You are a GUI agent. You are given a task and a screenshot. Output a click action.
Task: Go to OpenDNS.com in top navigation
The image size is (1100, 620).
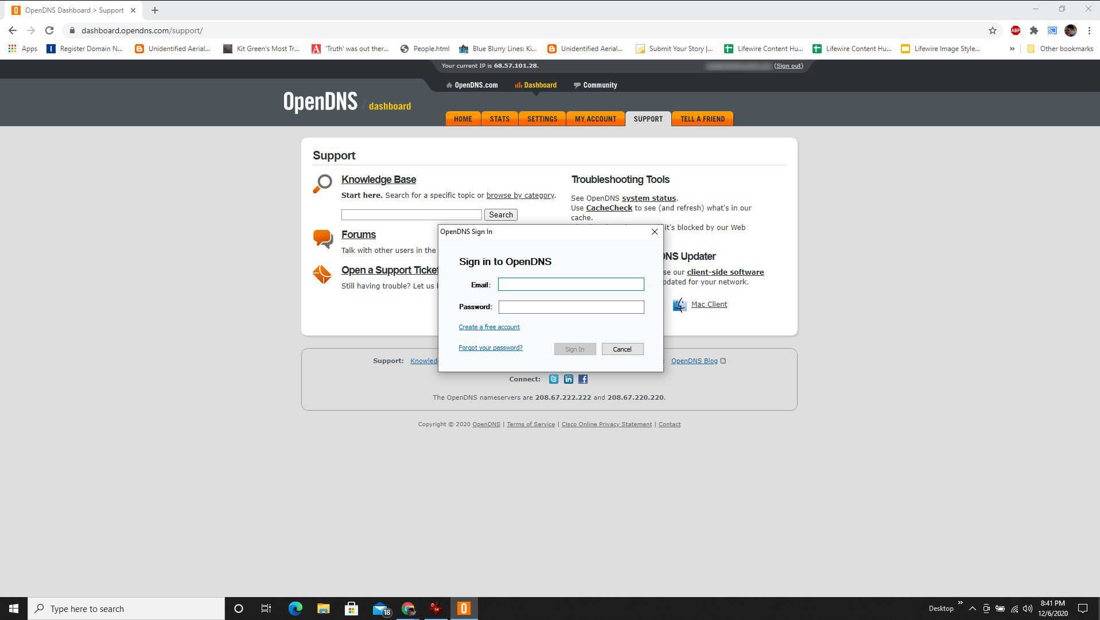pos(472,85)
